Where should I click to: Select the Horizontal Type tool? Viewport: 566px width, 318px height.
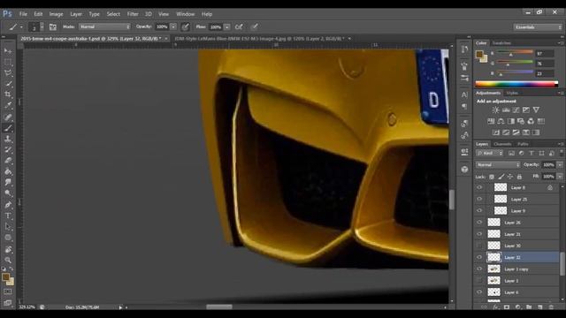(x=8, y=216)
